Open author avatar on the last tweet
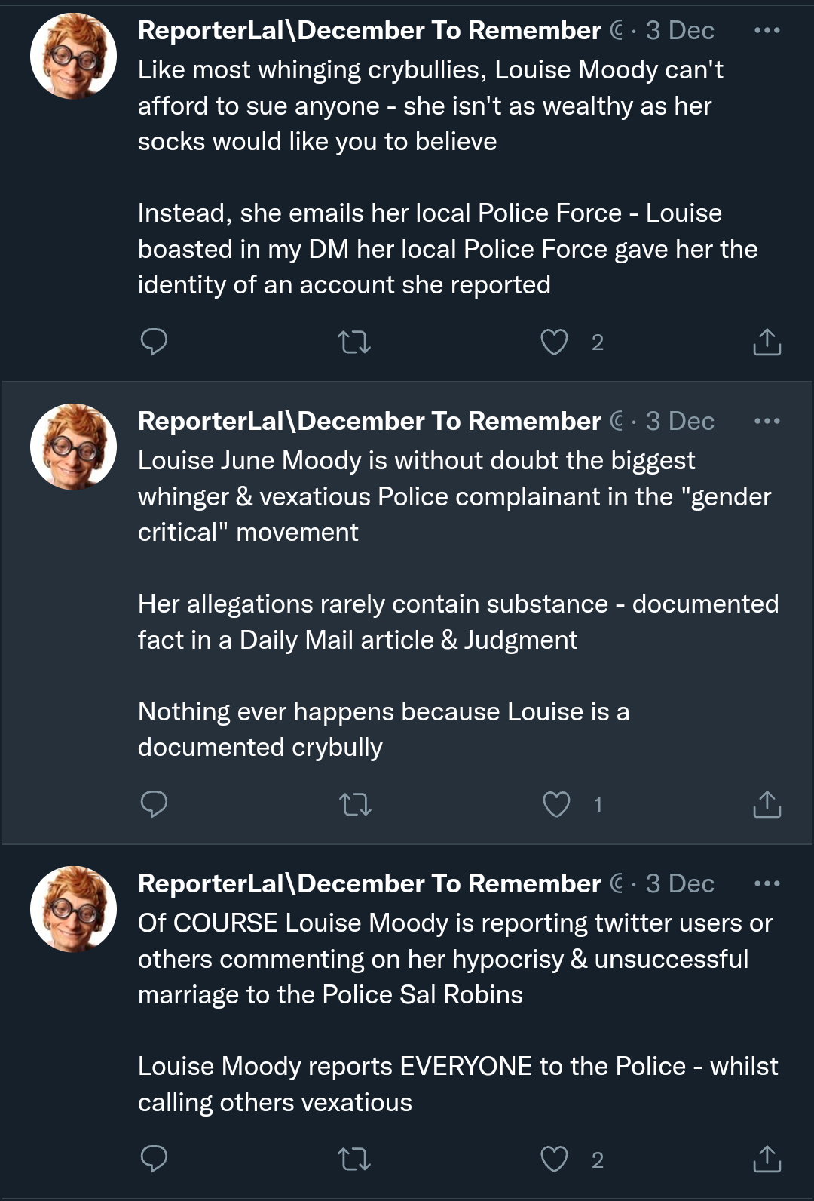 tap(73, 909)
